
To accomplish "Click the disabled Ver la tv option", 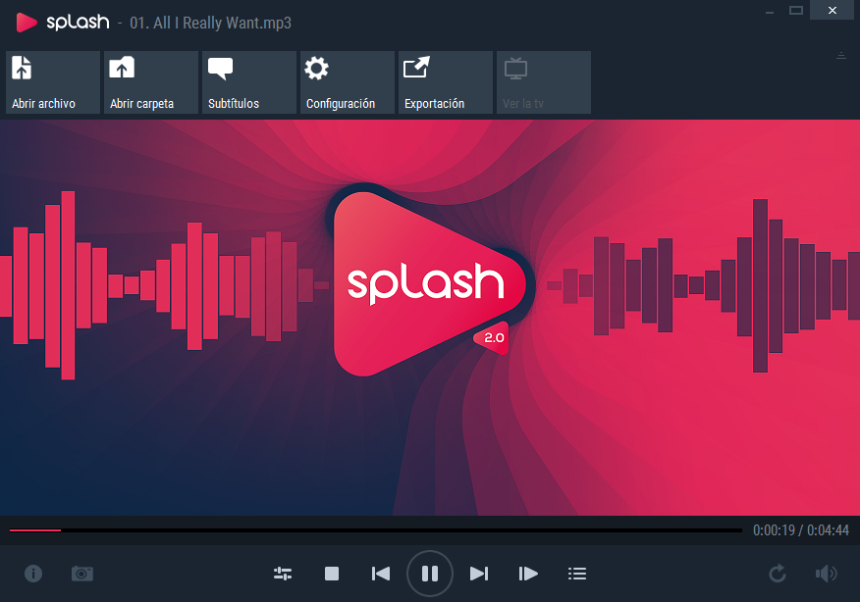I will [x=543, y=82].
